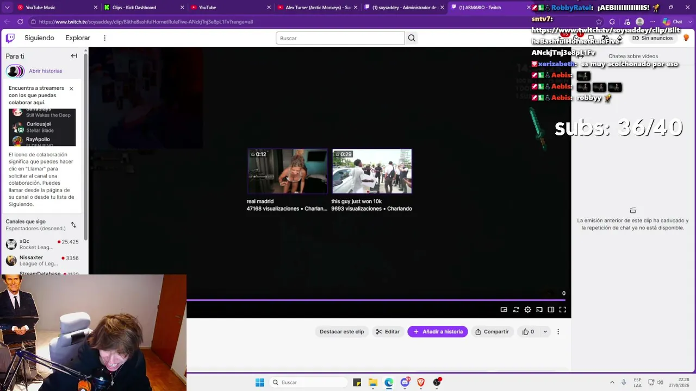
Task: Open the browser tab list dropdown arrow
Action: point(7,8)
